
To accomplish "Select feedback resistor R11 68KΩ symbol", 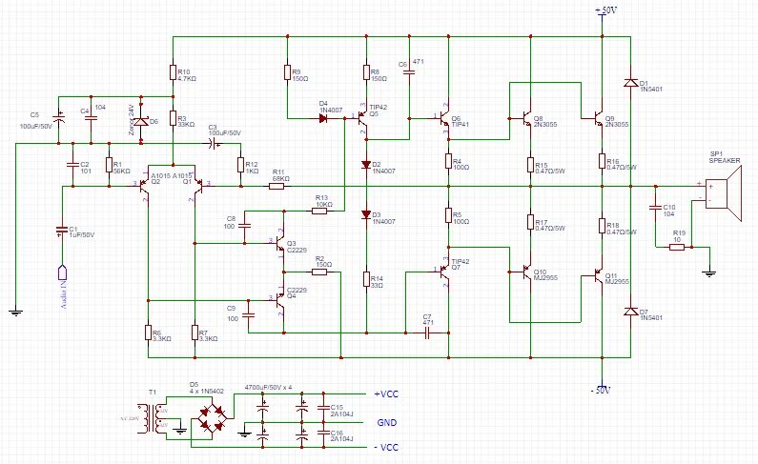I will click(277, 186).
